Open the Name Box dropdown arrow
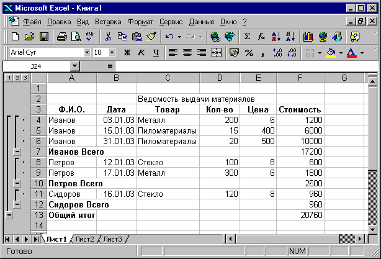381x259 pixels. (75, 66)
